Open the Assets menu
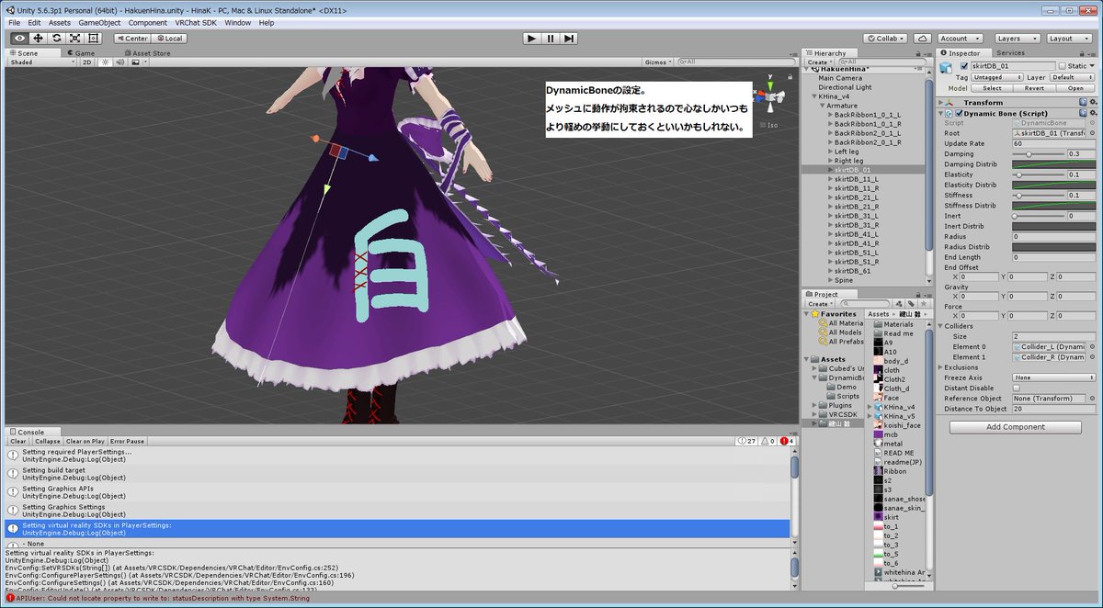The height and width of the screenshot is (608, 1103). (59, 22)
